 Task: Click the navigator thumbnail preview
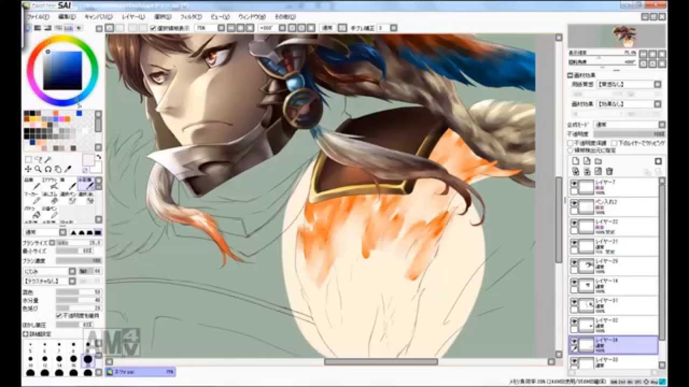point(617,37)
